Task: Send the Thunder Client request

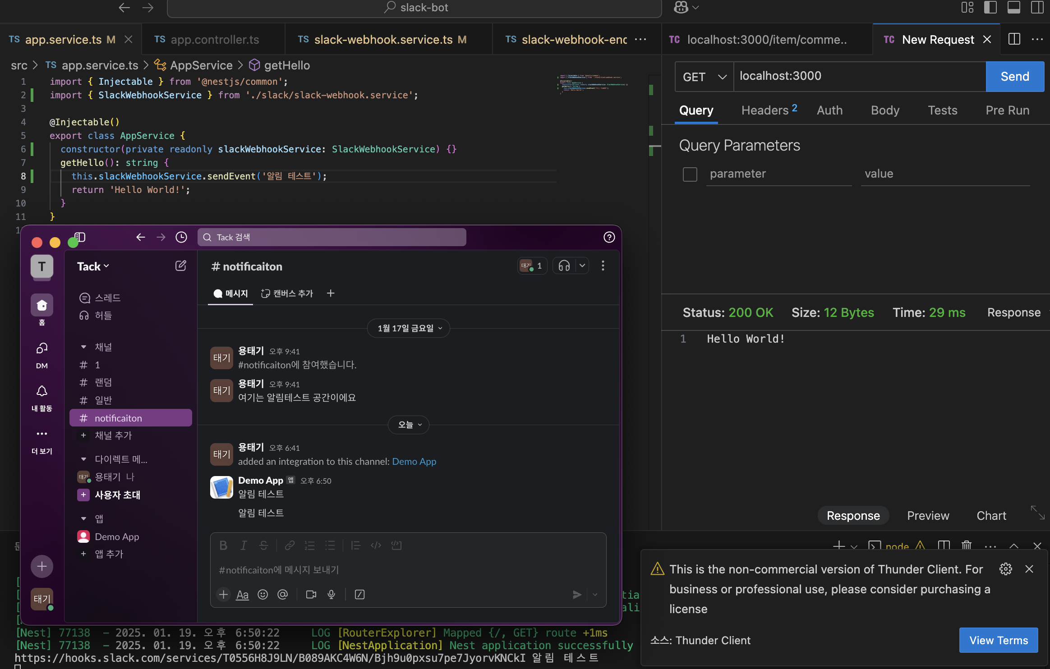Action: coord(1015,77)
